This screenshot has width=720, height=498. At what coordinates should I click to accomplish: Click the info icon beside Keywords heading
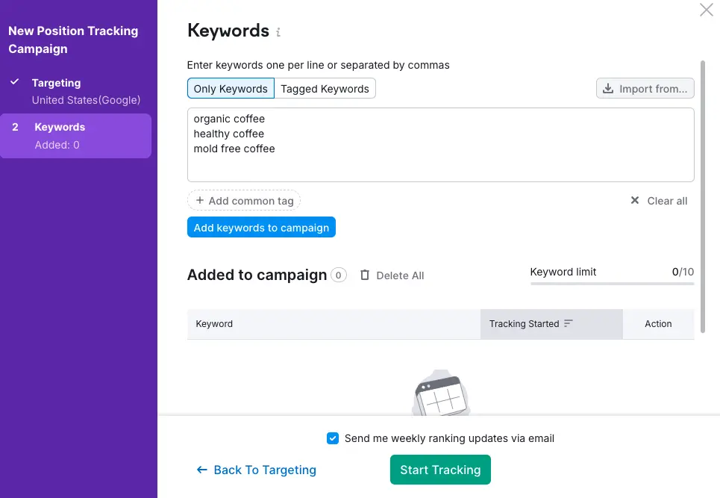point(278,32)
